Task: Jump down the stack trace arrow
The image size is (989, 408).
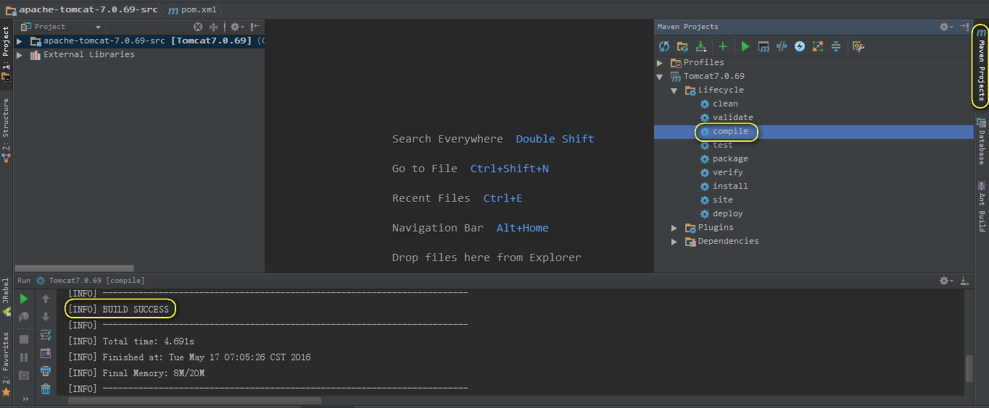Action: pyautogui.click(x=46, y=317)
